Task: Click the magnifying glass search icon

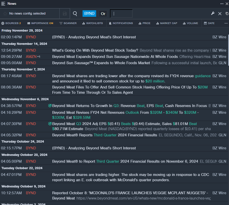Action: pos(75,14)
